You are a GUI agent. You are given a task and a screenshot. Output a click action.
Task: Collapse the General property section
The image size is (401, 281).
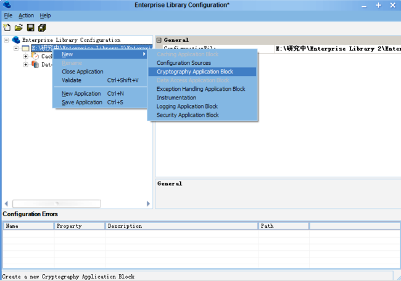click(159, 40)
